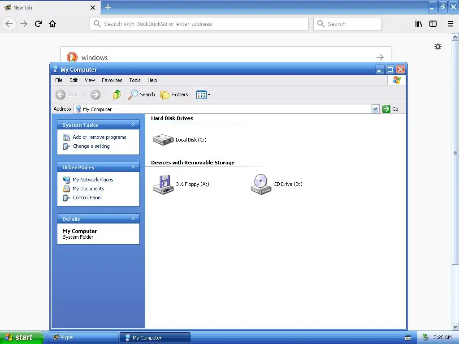
Task: Click browser scrollbar down arrow
Action: click(x=455, y=327)
